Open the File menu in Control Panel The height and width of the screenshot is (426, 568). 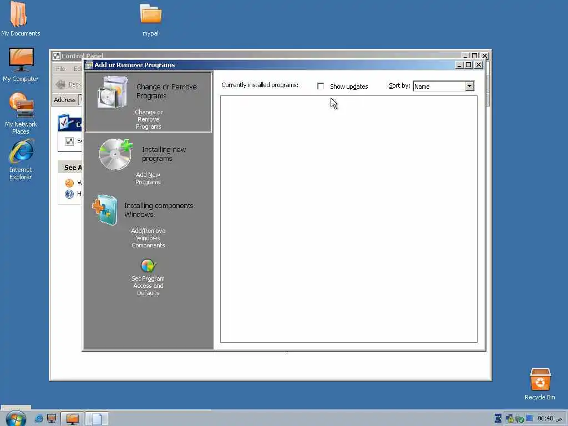[60, 69]
